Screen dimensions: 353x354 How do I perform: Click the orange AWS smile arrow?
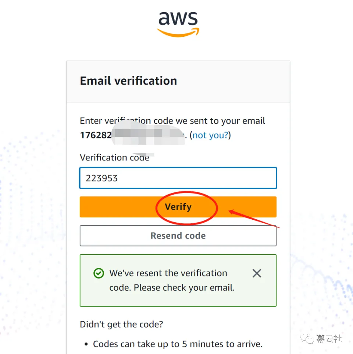[x=178, y=32]
